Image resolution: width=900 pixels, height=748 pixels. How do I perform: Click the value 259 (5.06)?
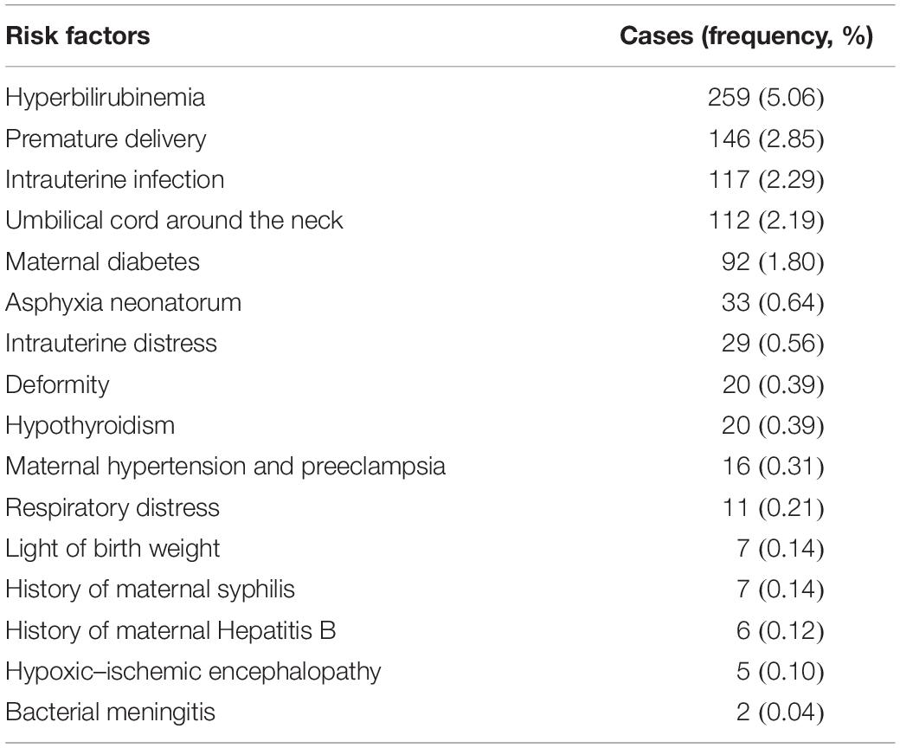[x=766, y=98]
